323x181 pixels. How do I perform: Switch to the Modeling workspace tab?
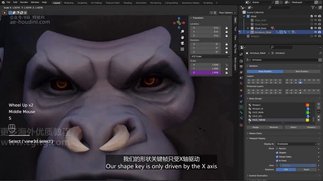69,3
